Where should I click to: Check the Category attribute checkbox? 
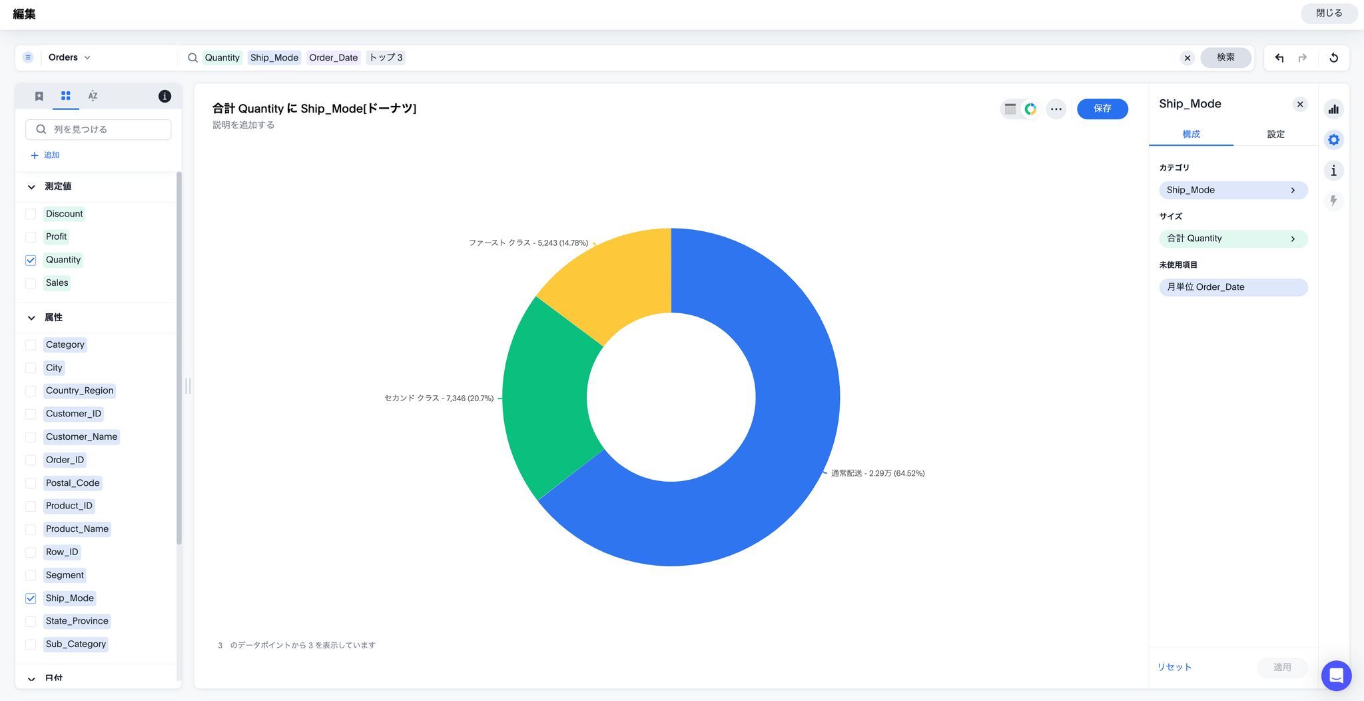pyautogui.click(x=31, y=345)
